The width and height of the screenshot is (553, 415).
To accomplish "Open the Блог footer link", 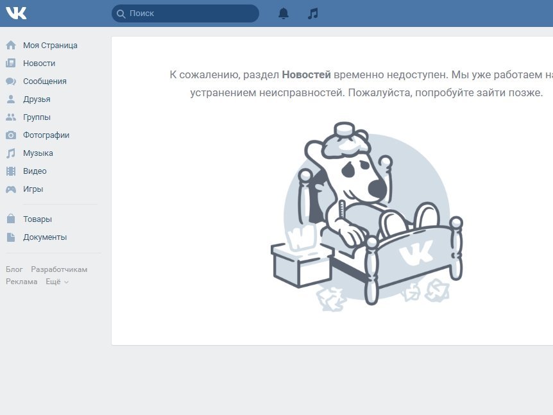I will tap(14, 269).
